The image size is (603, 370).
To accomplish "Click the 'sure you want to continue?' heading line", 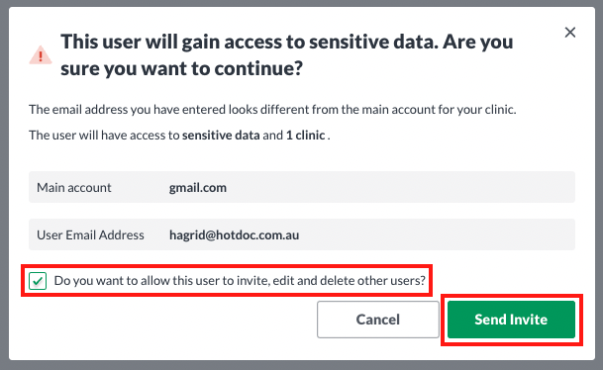I will click(181, 68).
